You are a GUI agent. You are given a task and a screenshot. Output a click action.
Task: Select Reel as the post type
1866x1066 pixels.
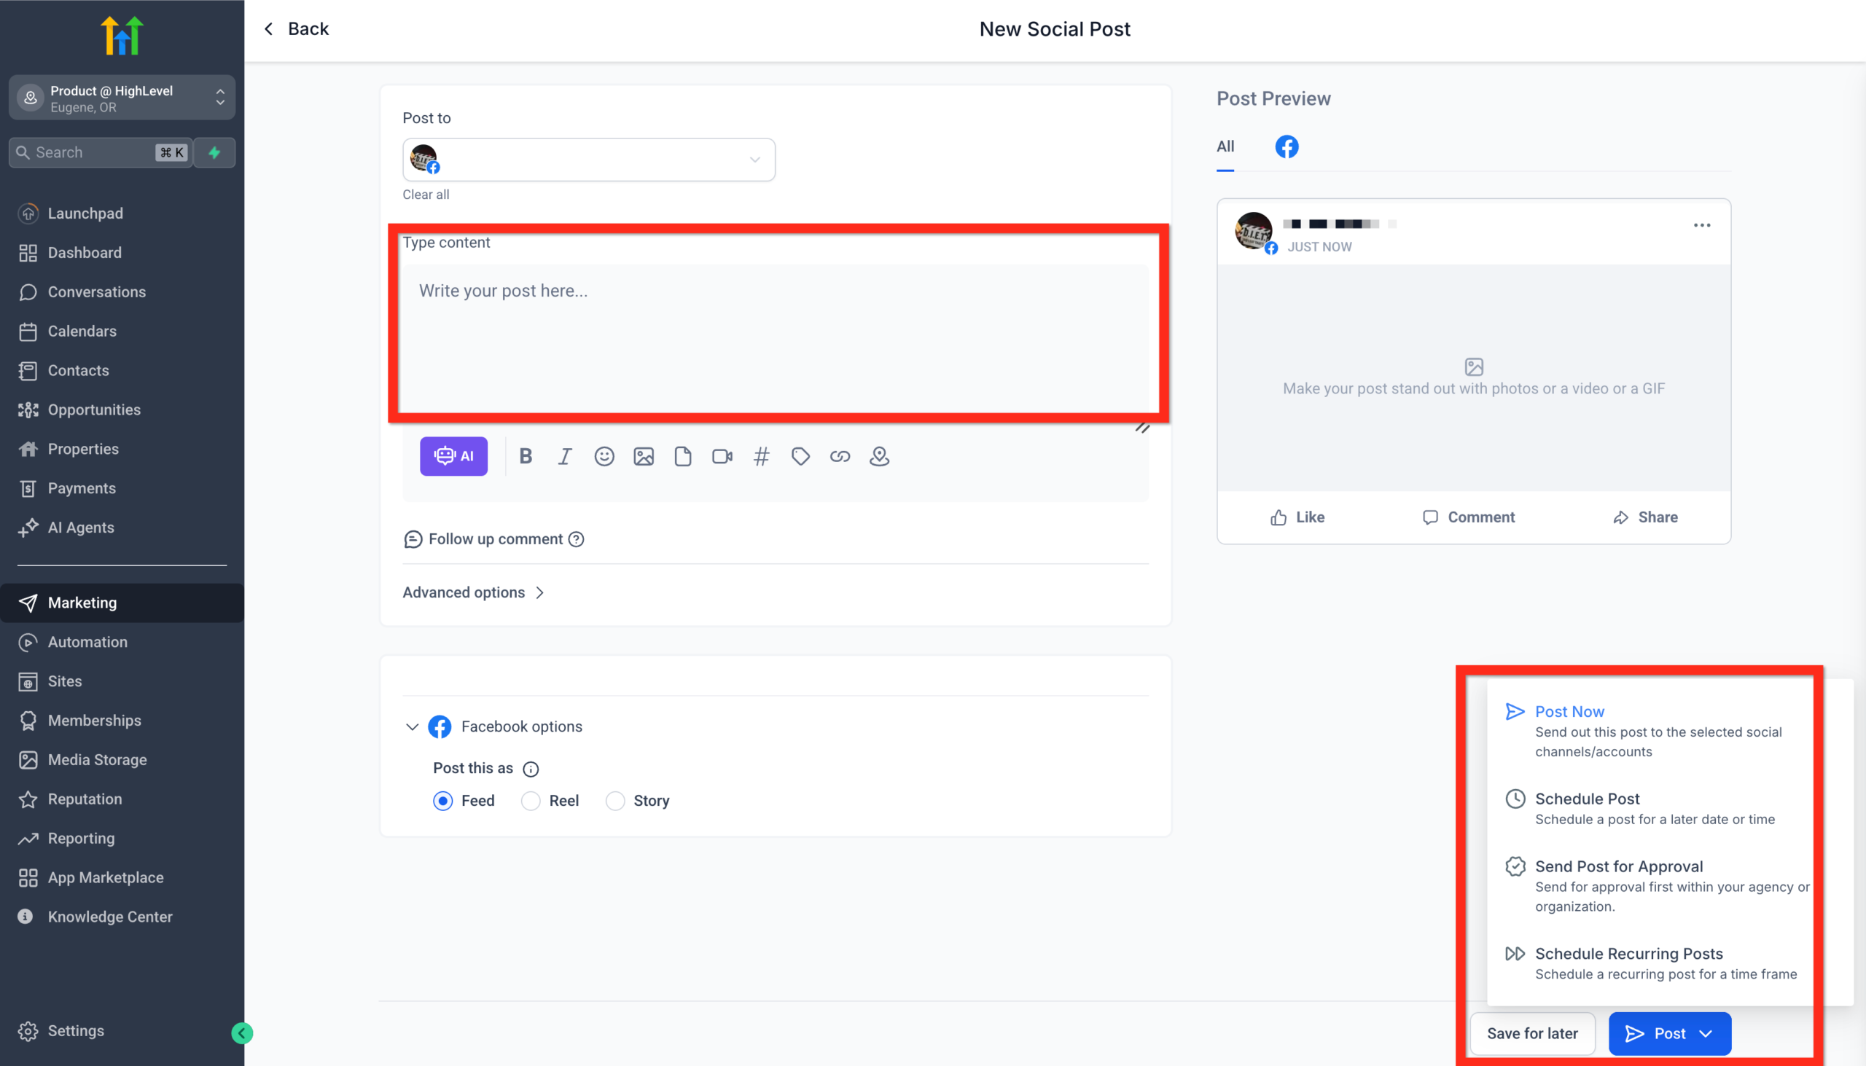[x=530, y=801]
